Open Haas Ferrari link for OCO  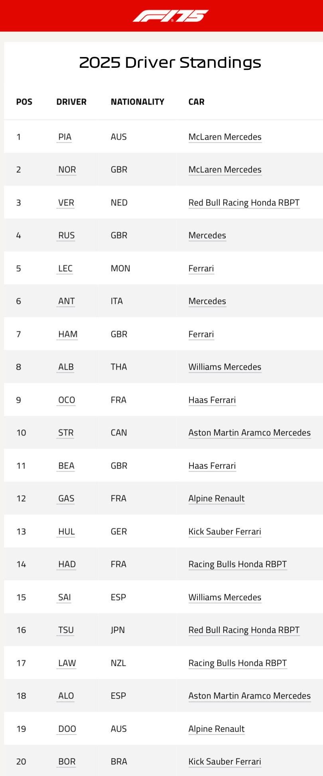click(212, 400)
